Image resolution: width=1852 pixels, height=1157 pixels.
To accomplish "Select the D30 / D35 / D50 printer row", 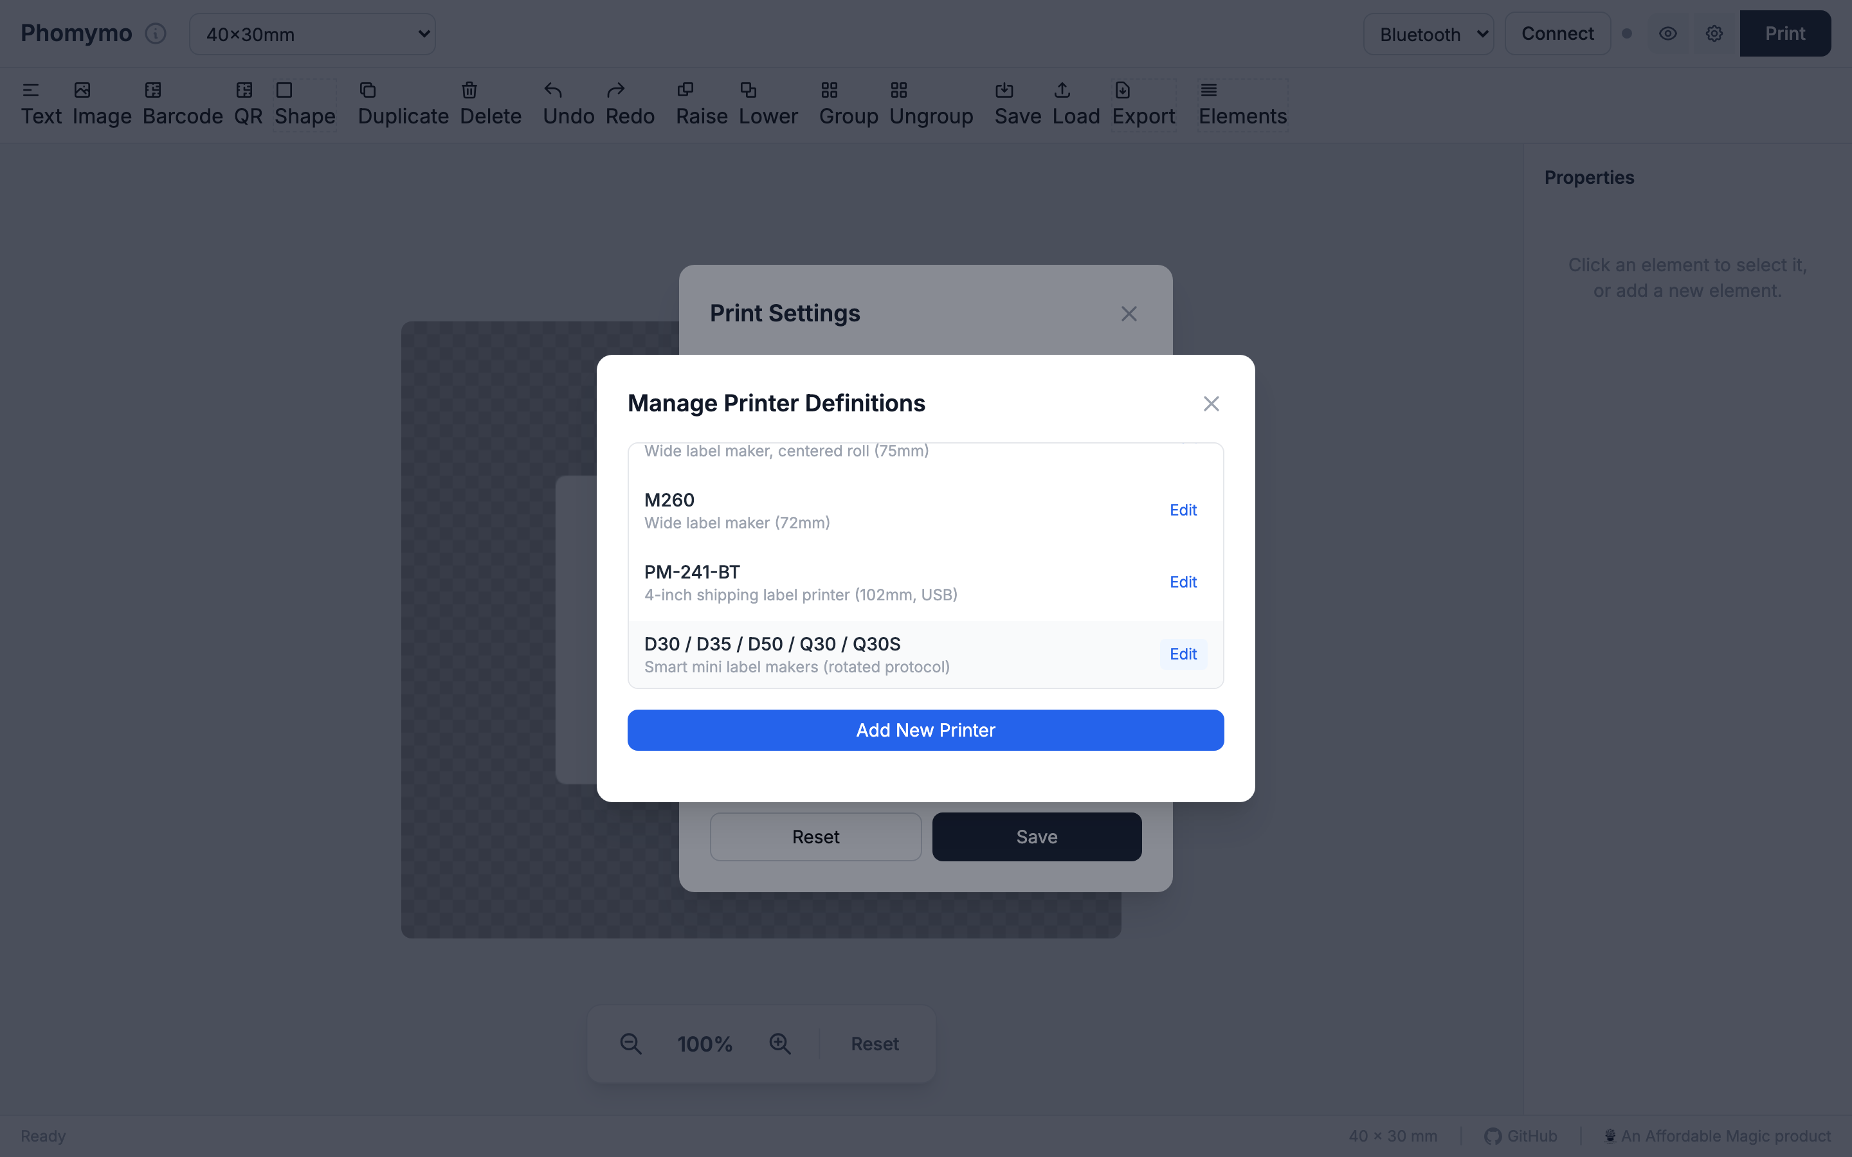I will click(842, 654).
